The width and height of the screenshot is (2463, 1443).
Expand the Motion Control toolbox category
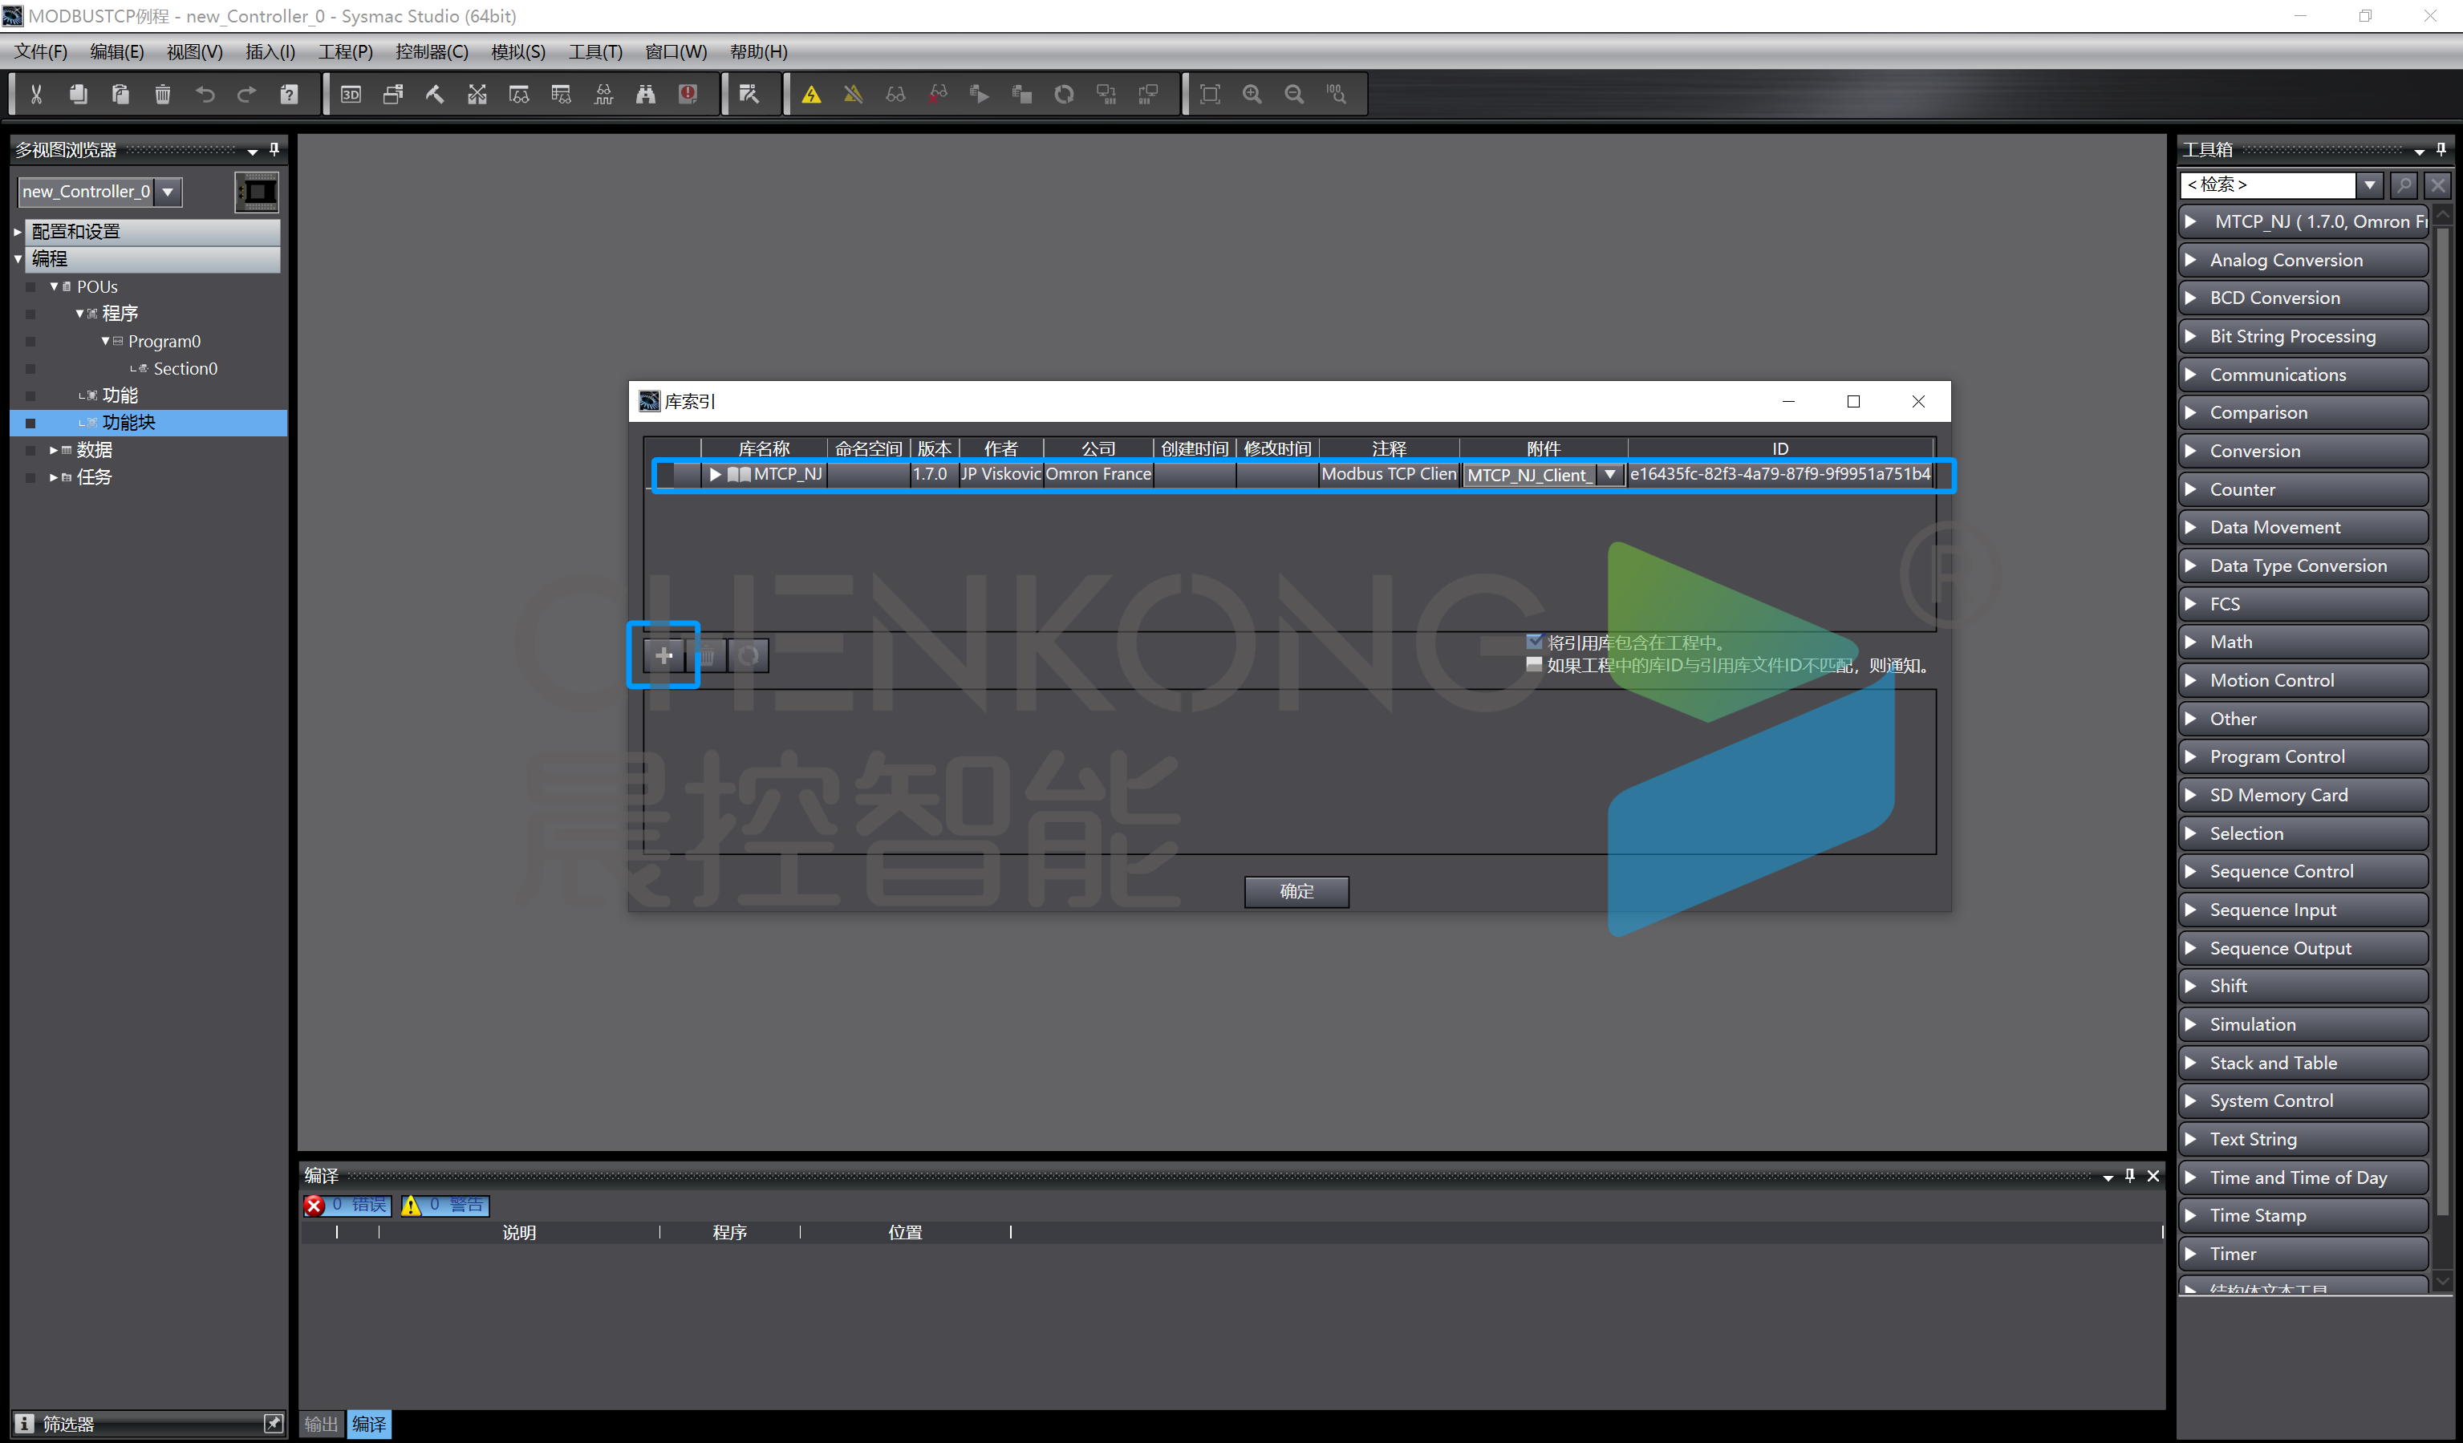pyautogui.click(x=2190, y=680)
